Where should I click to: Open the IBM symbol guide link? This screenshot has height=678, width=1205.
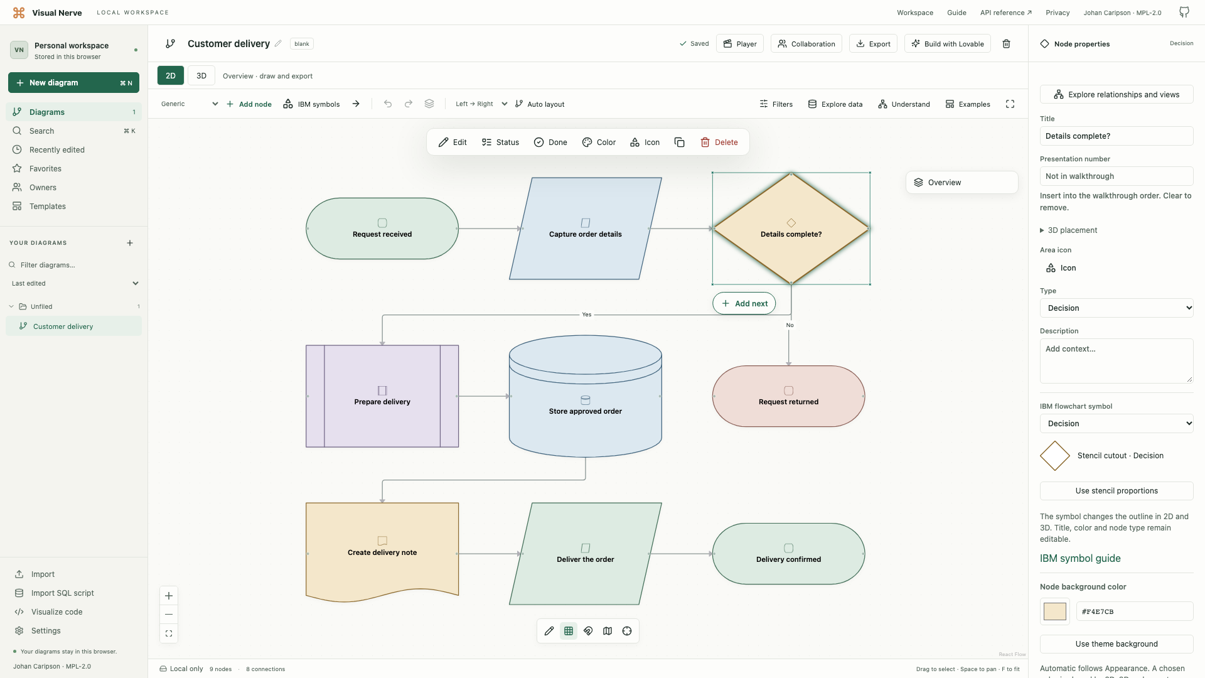1080,559
